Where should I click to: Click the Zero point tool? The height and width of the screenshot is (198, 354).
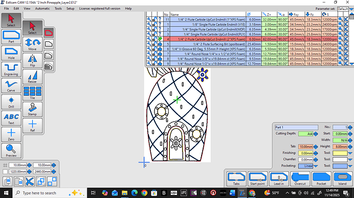11,135
